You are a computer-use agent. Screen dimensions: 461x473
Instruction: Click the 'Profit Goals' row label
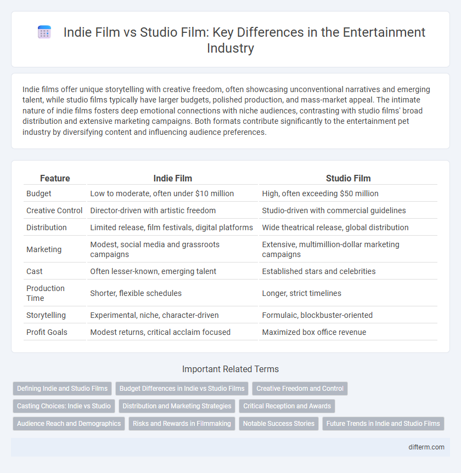(47, 332)
